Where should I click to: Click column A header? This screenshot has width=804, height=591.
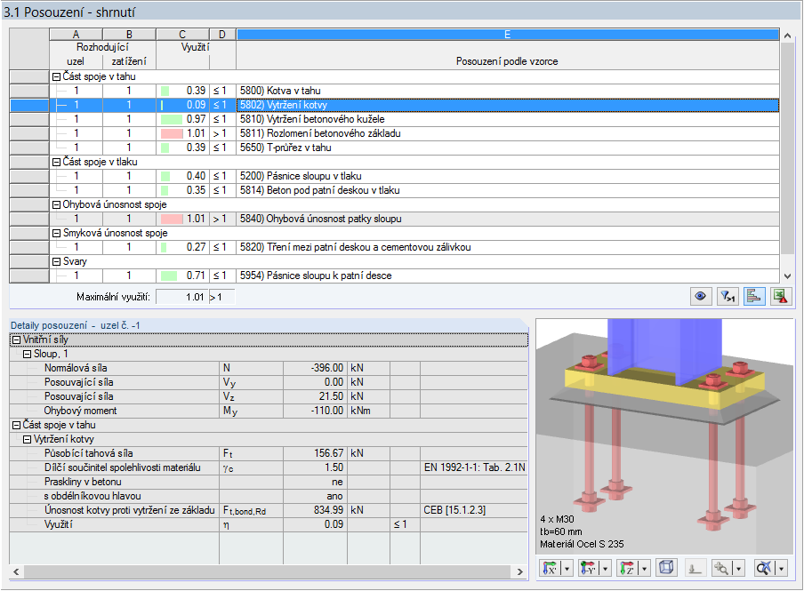tap(76, 35)
